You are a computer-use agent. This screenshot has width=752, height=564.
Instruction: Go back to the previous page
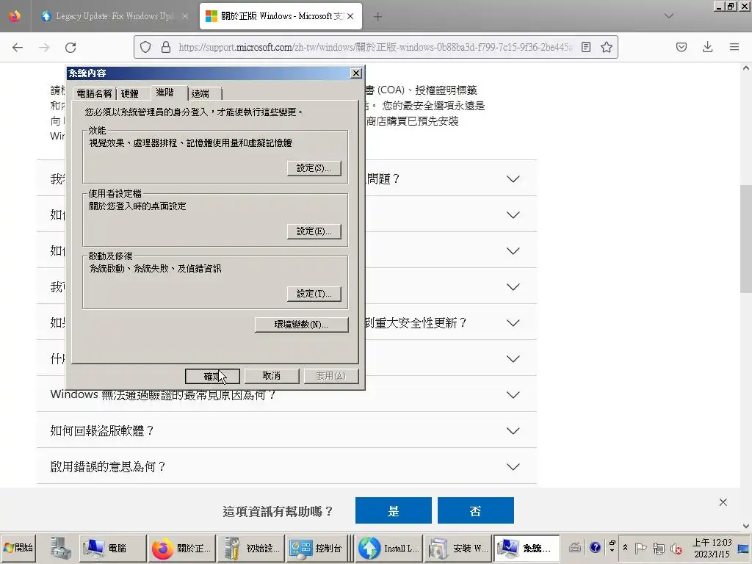[18, 47]
